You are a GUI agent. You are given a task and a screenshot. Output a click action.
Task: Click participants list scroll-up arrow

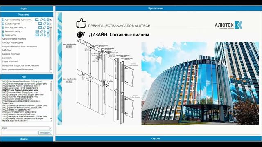51,20
